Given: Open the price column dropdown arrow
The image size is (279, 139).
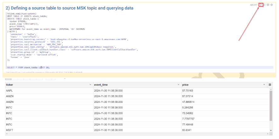Looking at the screenshot, I should (264, 85).
